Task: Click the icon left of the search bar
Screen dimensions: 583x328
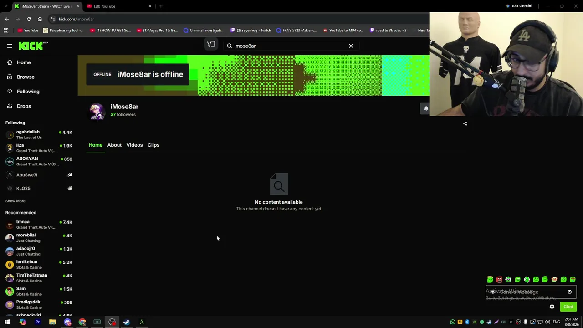Action: [211, 44]
